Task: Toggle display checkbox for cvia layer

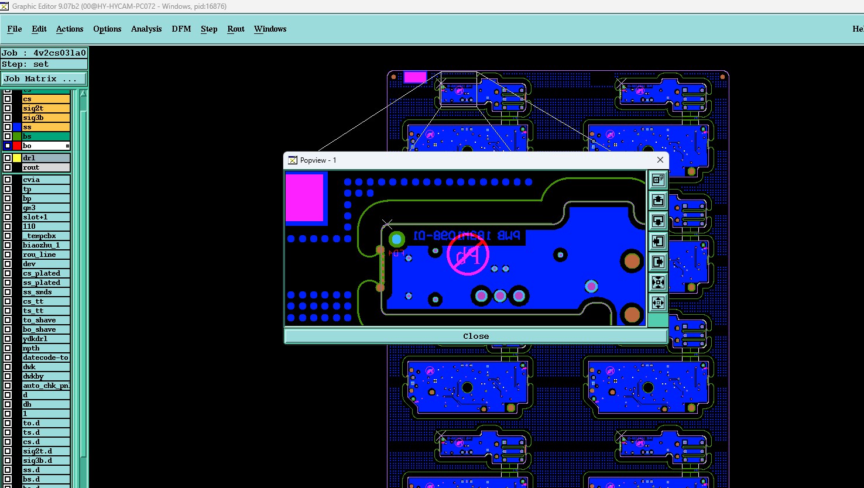Action: tap(8, 180)
